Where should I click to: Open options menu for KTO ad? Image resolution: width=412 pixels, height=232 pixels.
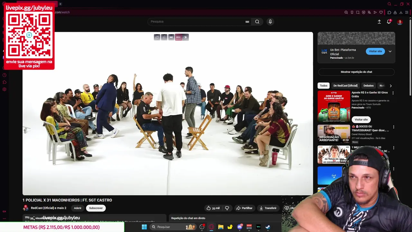pyautogui.click(x=393, y=93)
